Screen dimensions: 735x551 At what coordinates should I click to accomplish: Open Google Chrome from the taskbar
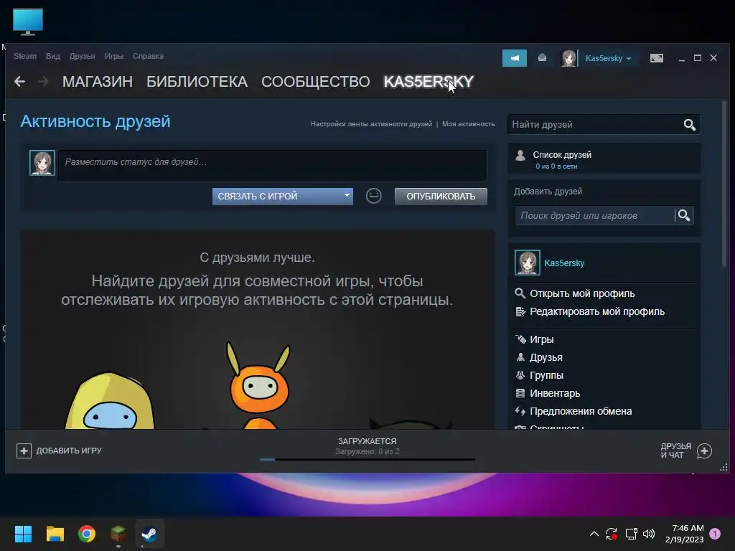coord(87,534)
